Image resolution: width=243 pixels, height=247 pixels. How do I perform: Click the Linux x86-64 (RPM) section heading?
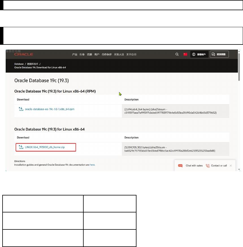click(x=55, y=91)
